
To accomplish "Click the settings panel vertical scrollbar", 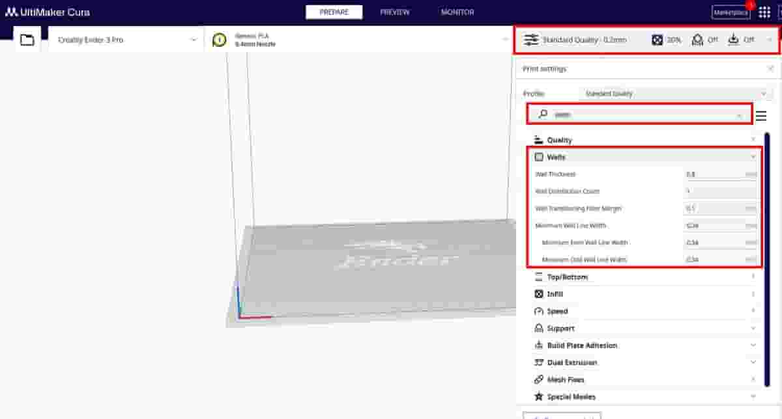I will (767, 260).
